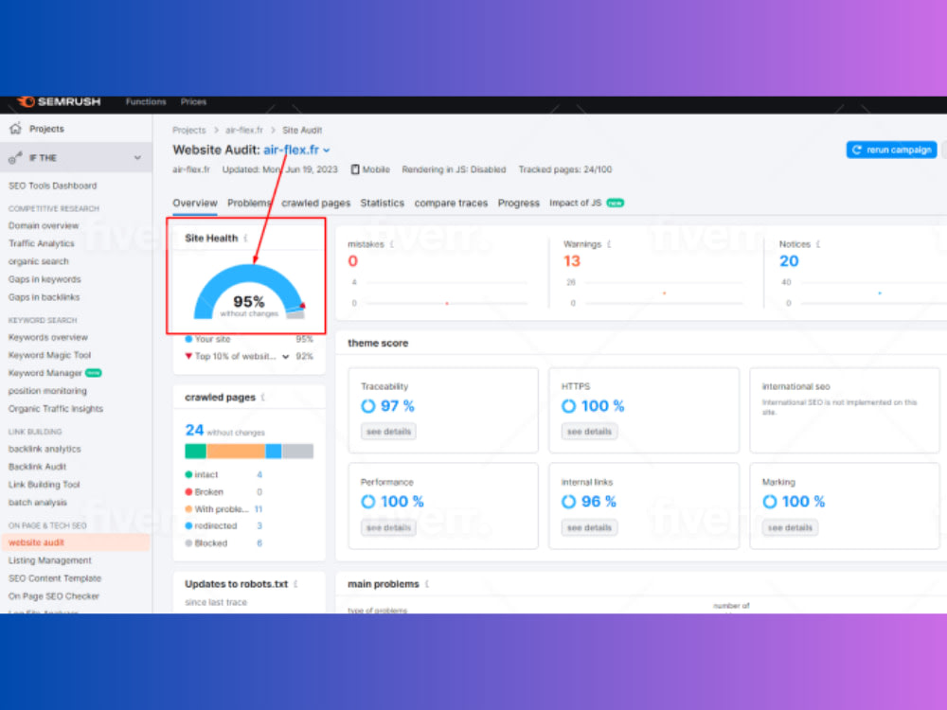
Task: Open air-flex.fr breadcrumb link
Action: (244, 131)
